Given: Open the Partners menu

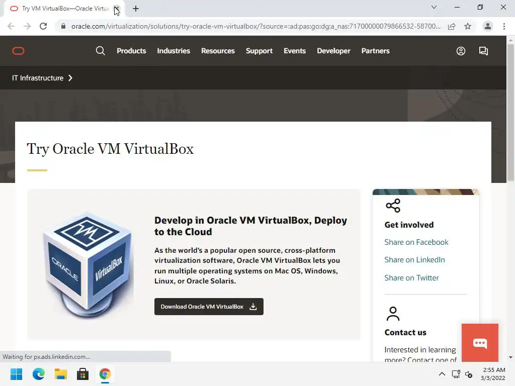Looking at the screenshot, I should pos(375,51).
